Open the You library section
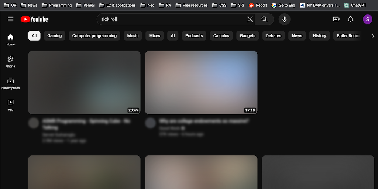Image resolution: width=378 pixels, height=189 pixels. [11, 105]
